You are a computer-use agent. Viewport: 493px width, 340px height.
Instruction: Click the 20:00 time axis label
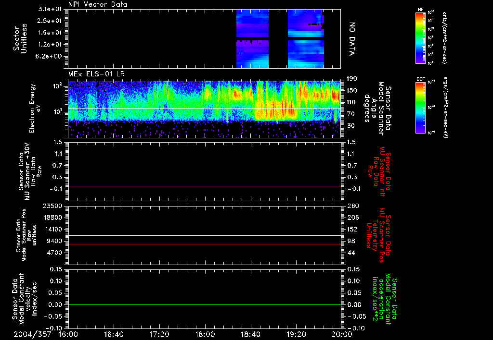point(342,334)
